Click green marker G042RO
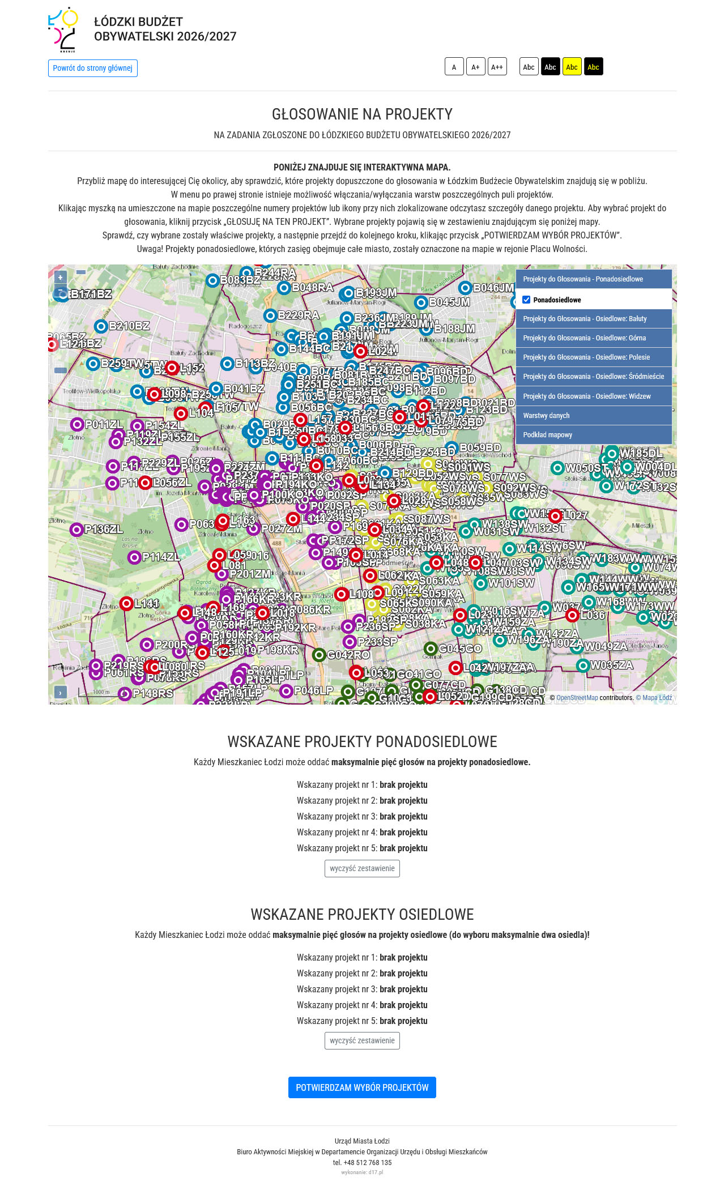The height and width of the screenshot is (1186, 724). pyautogui.click(x=319, y=655)
